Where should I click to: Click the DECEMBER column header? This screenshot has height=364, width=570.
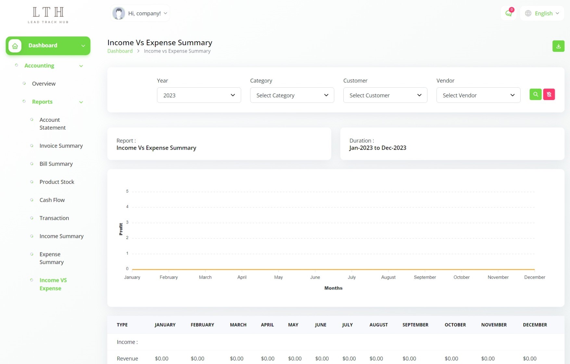[x=535, y=325]
